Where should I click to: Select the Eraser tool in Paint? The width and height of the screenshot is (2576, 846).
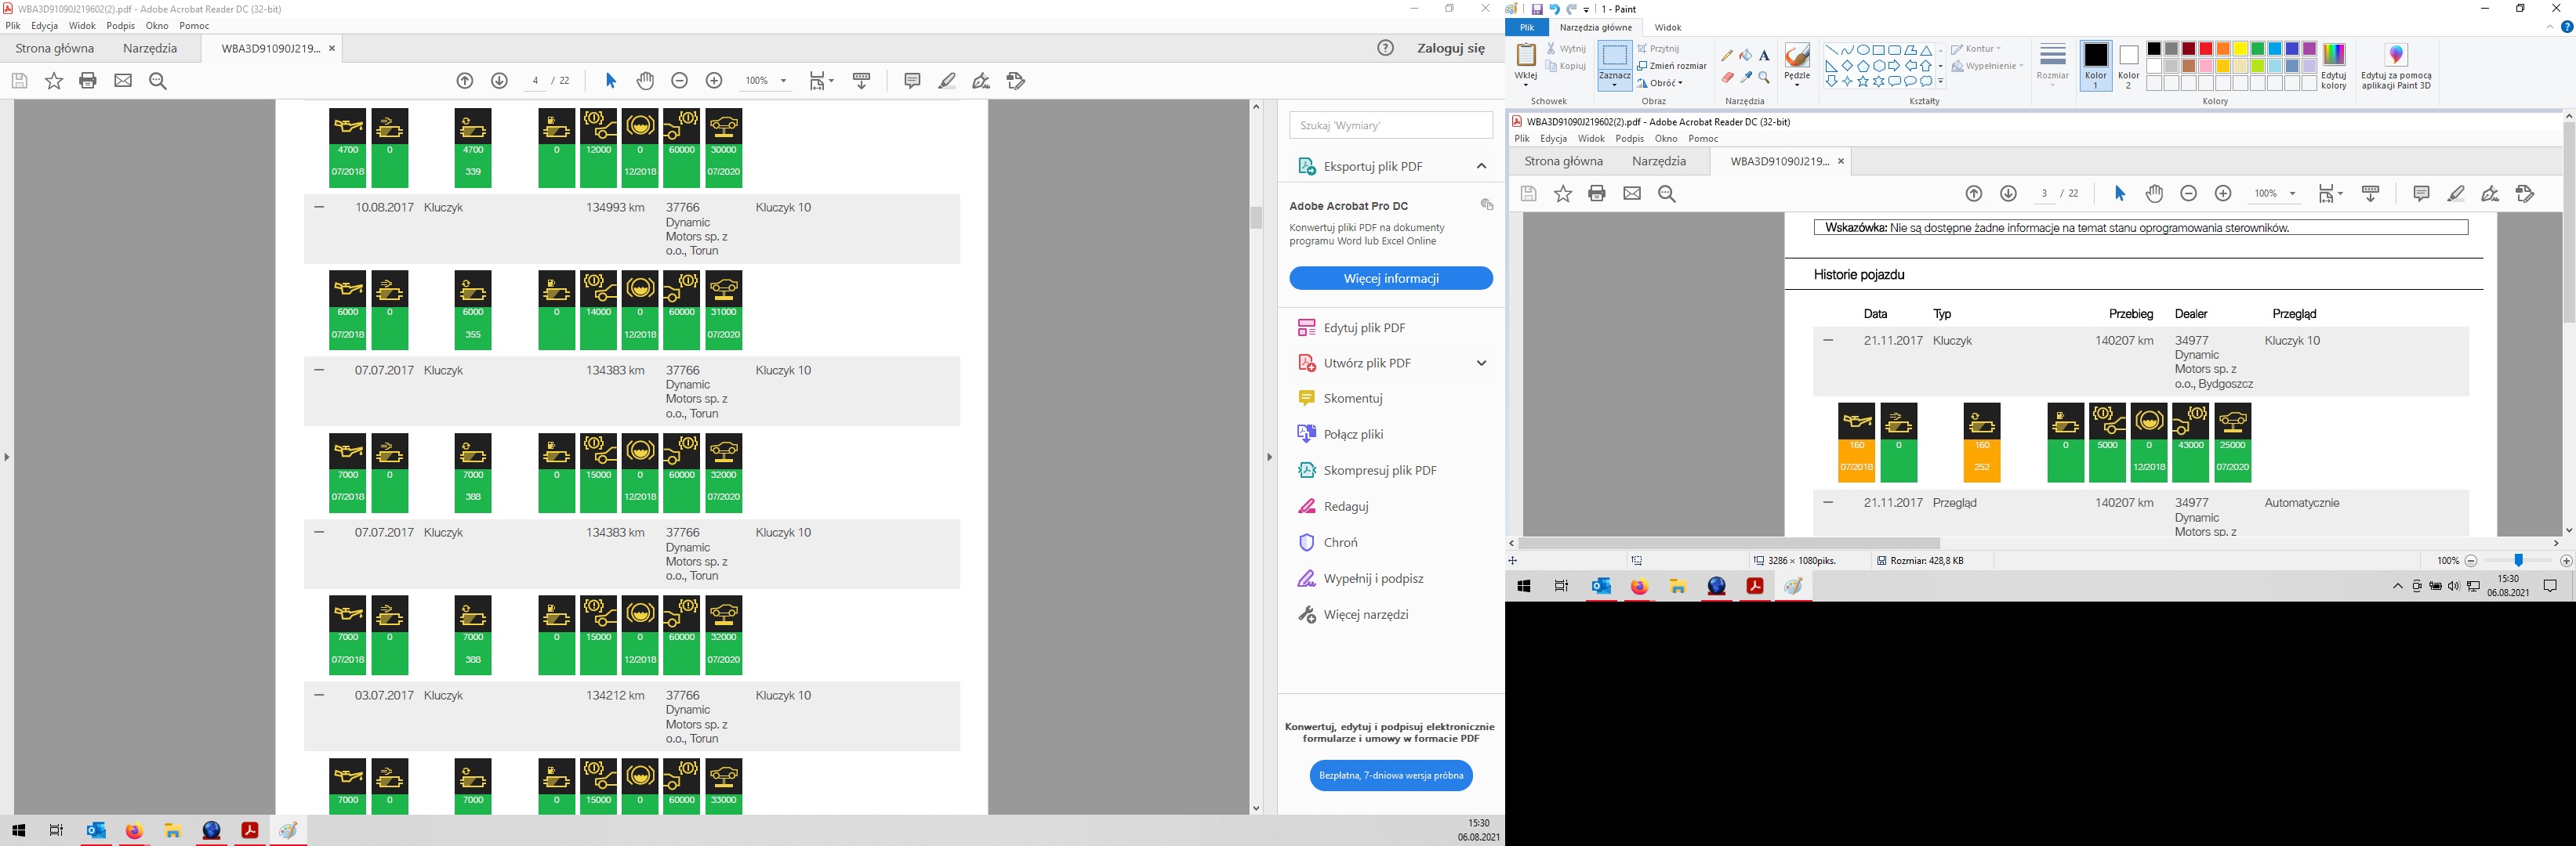1727,77
